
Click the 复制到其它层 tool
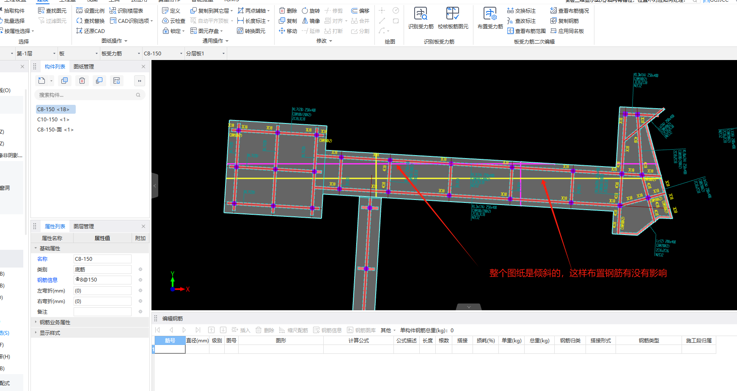click(212, 11)
